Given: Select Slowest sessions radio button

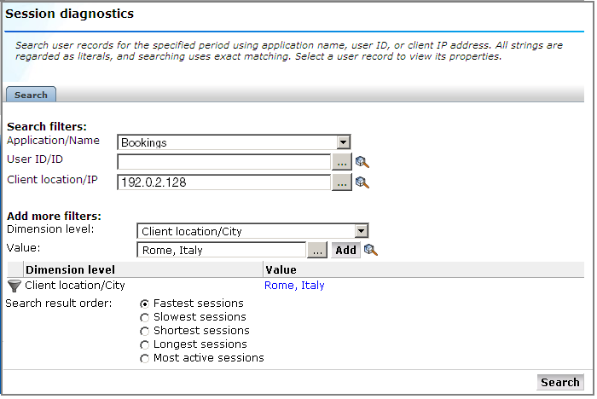Looking at the screenshot, I should tap(144, 317).
